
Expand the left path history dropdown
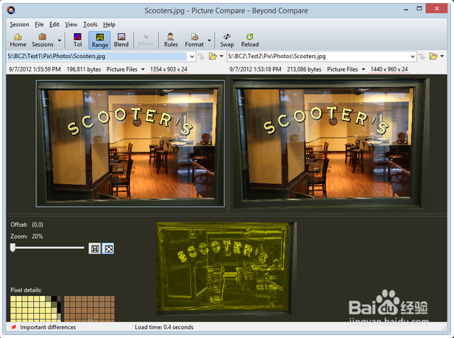(x=192, y=57)
